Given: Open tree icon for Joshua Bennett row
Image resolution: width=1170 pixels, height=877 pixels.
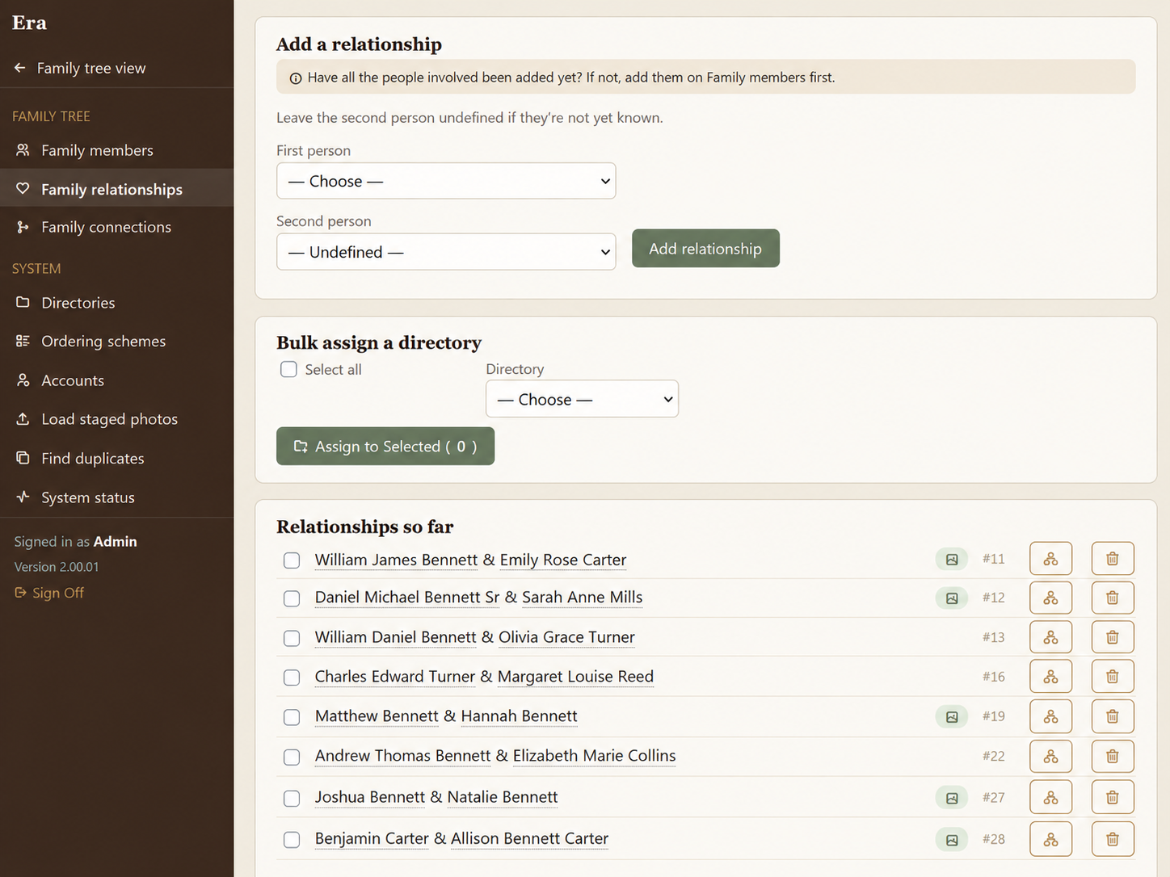Looking at the screenshot, I should pos(1050,797).
